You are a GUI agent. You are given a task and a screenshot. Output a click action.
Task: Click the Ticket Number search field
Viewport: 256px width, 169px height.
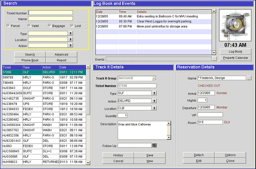(50, 13)
